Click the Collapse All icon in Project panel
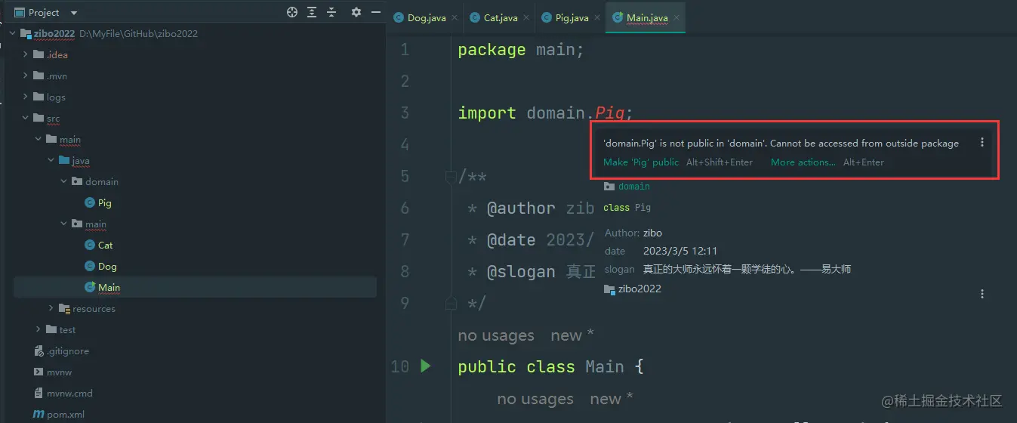The width and height of the screenshot is (1017, 423). (331, 12)
